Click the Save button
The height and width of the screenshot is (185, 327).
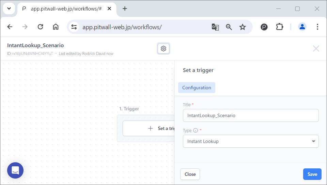[312, 174]
